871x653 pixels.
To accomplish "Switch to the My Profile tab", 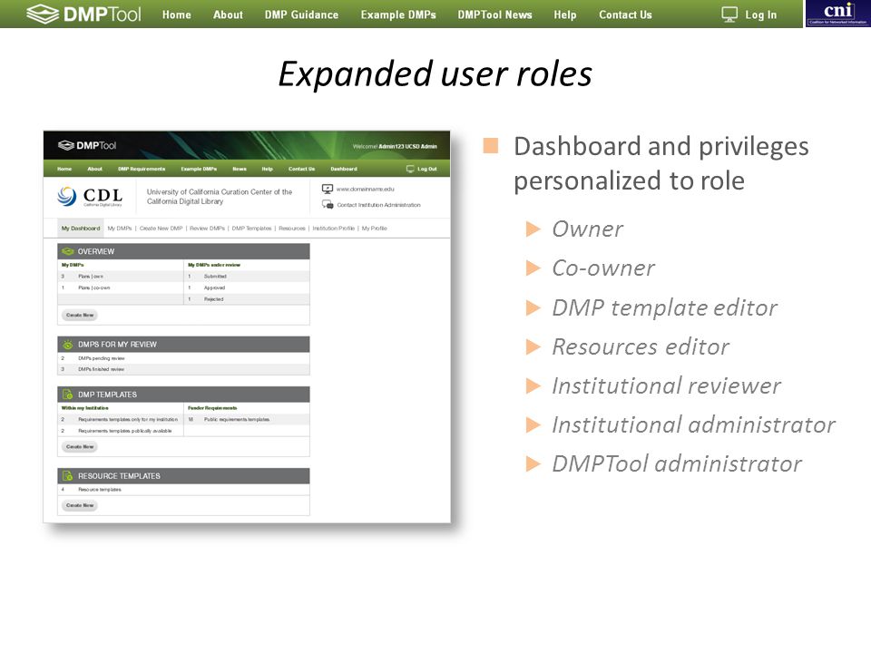I will click(x=375, y=229).
